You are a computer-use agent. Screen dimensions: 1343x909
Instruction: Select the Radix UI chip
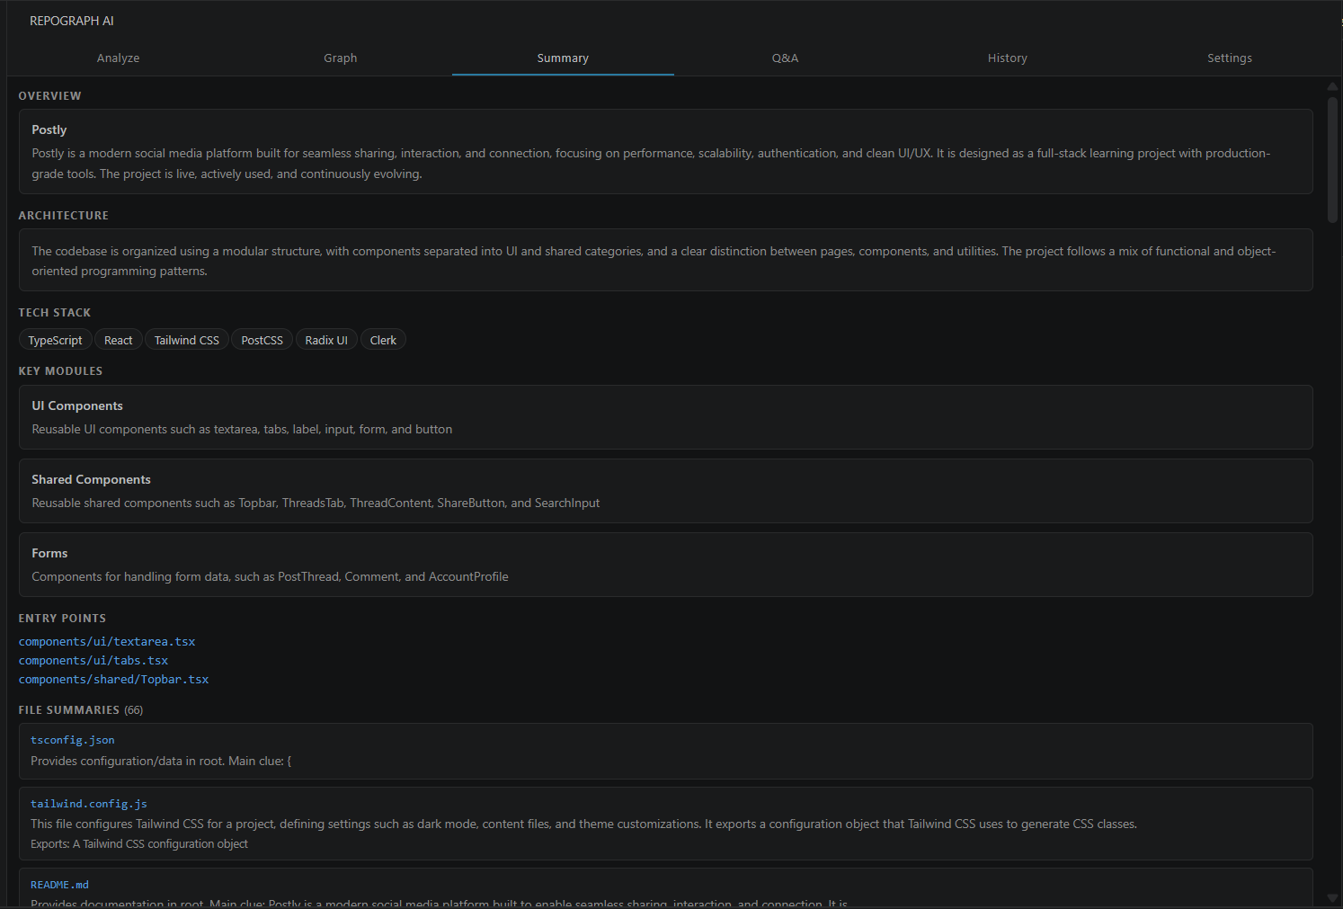[326, 339]
